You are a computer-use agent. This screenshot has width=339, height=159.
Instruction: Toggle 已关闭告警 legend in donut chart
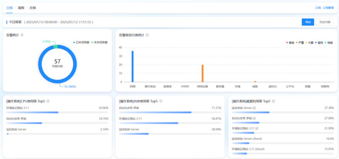(x=81, y=43)
